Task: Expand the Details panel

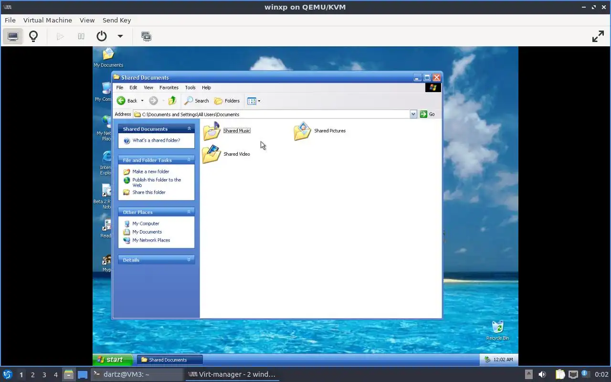Action: tap(189, 260)
